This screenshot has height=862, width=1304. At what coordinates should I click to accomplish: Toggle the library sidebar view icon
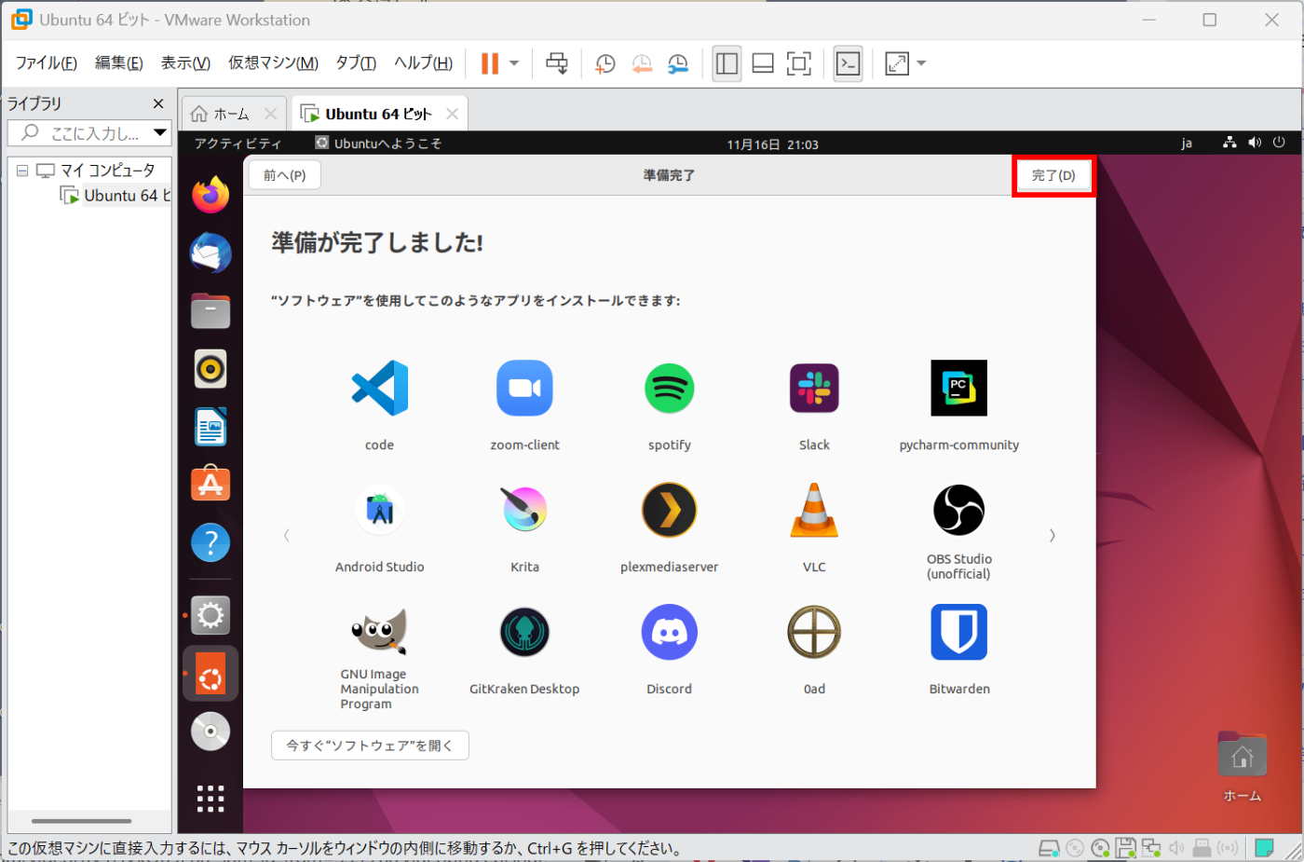[727, 63]
